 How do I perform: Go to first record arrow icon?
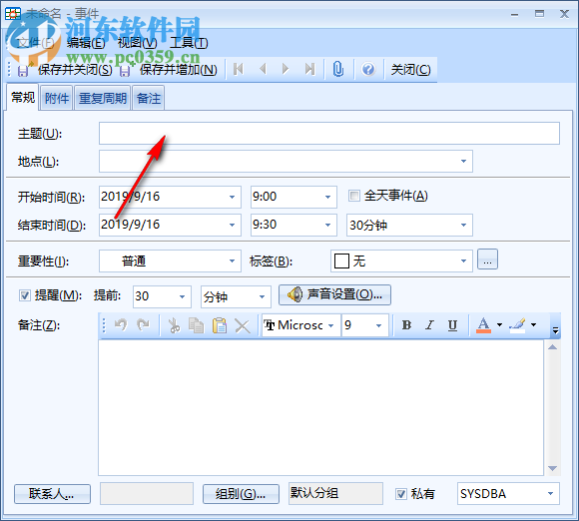[239, 69]
